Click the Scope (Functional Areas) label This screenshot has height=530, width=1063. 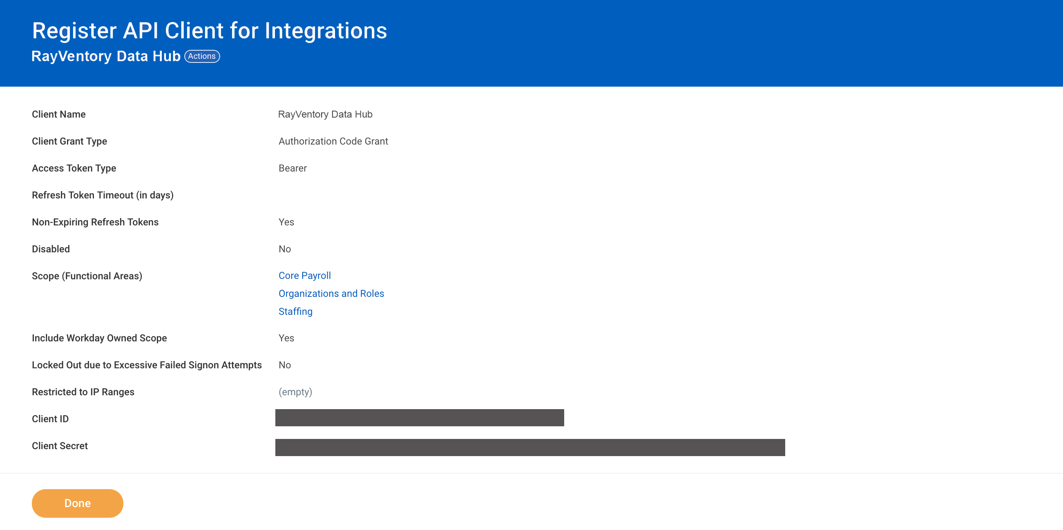87,276
